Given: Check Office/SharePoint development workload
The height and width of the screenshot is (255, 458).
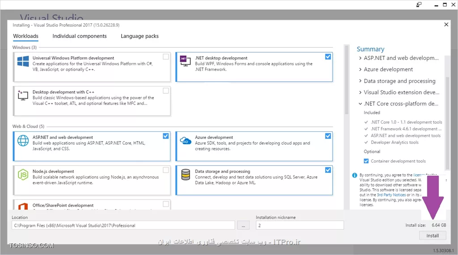Looking at the screenshot, I should pyautogui.click(x=165, y=204).
